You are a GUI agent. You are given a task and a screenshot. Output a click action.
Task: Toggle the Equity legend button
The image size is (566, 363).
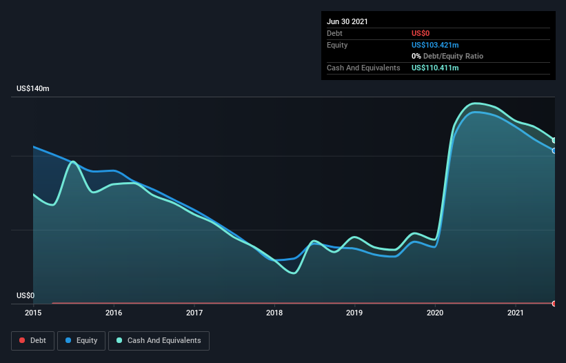(x=81, y=341)
